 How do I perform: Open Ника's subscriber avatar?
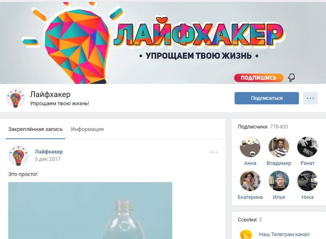click(307, 181)
